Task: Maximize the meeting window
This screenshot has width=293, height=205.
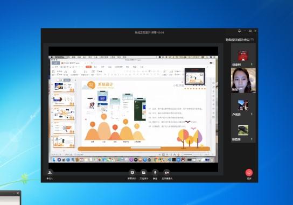Action: 250,31
